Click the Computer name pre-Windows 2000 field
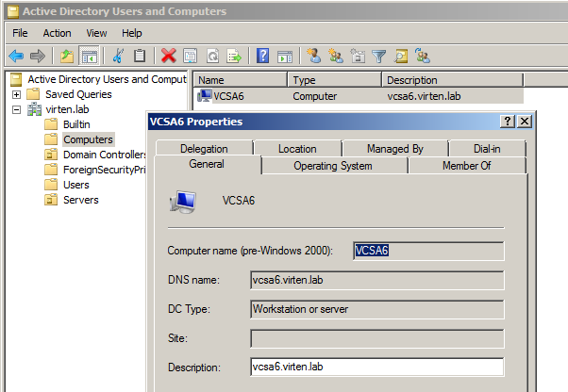Screen dimensions: 568x392 point(428,251)
